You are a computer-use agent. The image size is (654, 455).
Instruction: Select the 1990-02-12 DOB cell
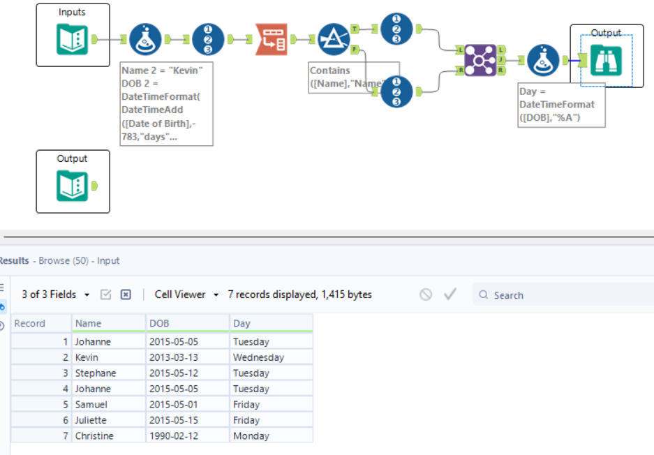(187, 436)
